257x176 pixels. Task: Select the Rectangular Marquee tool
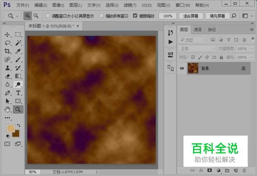tap(18, 34)
